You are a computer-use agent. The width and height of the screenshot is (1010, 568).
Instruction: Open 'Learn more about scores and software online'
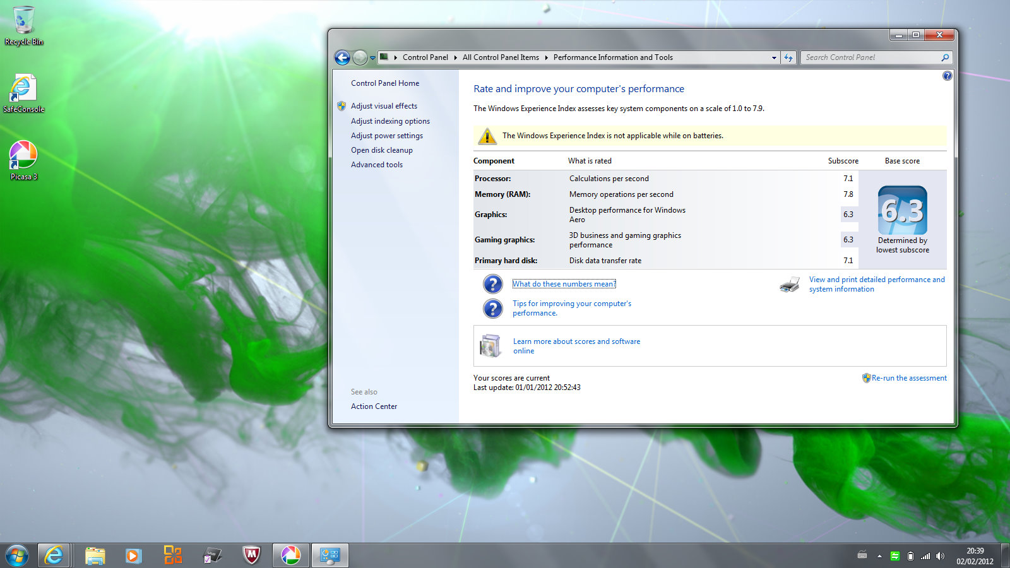[576, 346]
